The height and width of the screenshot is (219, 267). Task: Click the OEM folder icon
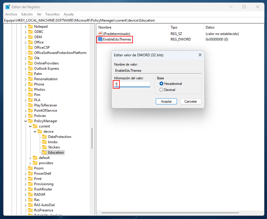30,37
